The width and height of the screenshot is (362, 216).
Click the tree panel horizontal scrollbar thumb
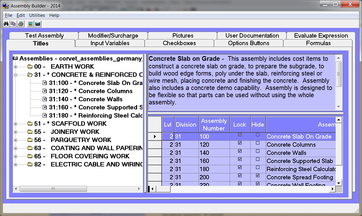pos(53,189)
